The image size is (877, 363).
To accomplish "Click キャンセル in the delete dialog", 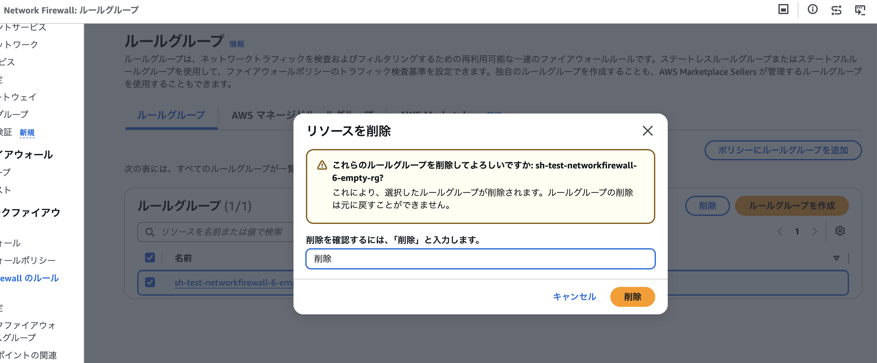I will 574,297.
